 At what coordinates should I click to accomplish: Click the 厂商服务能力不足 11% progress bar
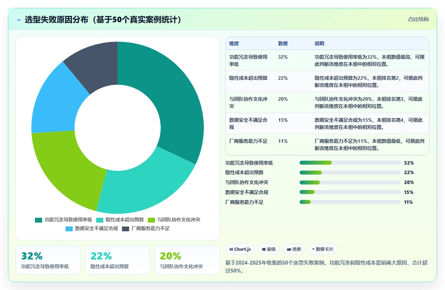coord(350,202)
